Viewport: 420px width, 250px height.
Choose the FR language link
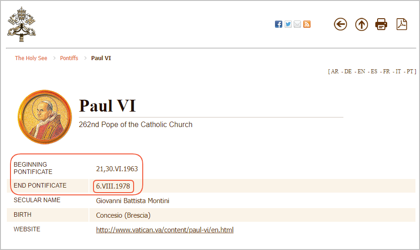(387, 71)
